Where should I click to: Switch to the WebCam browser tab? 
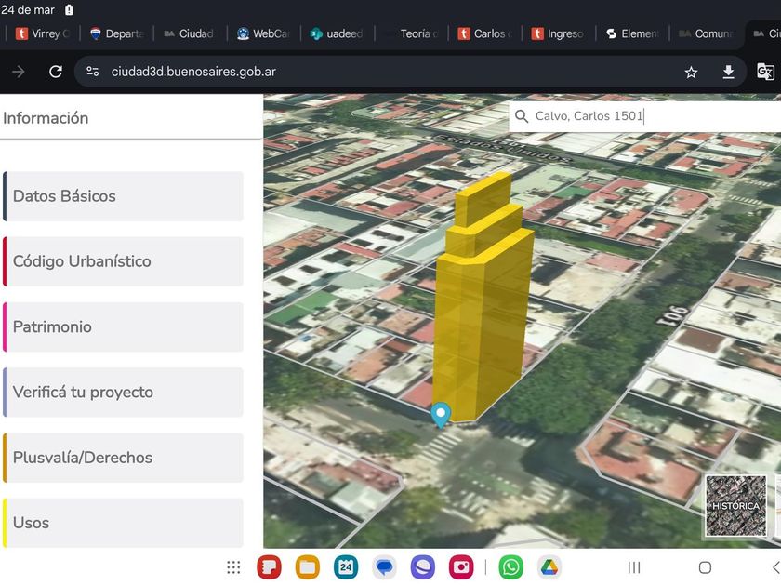(x=264, y=33)
